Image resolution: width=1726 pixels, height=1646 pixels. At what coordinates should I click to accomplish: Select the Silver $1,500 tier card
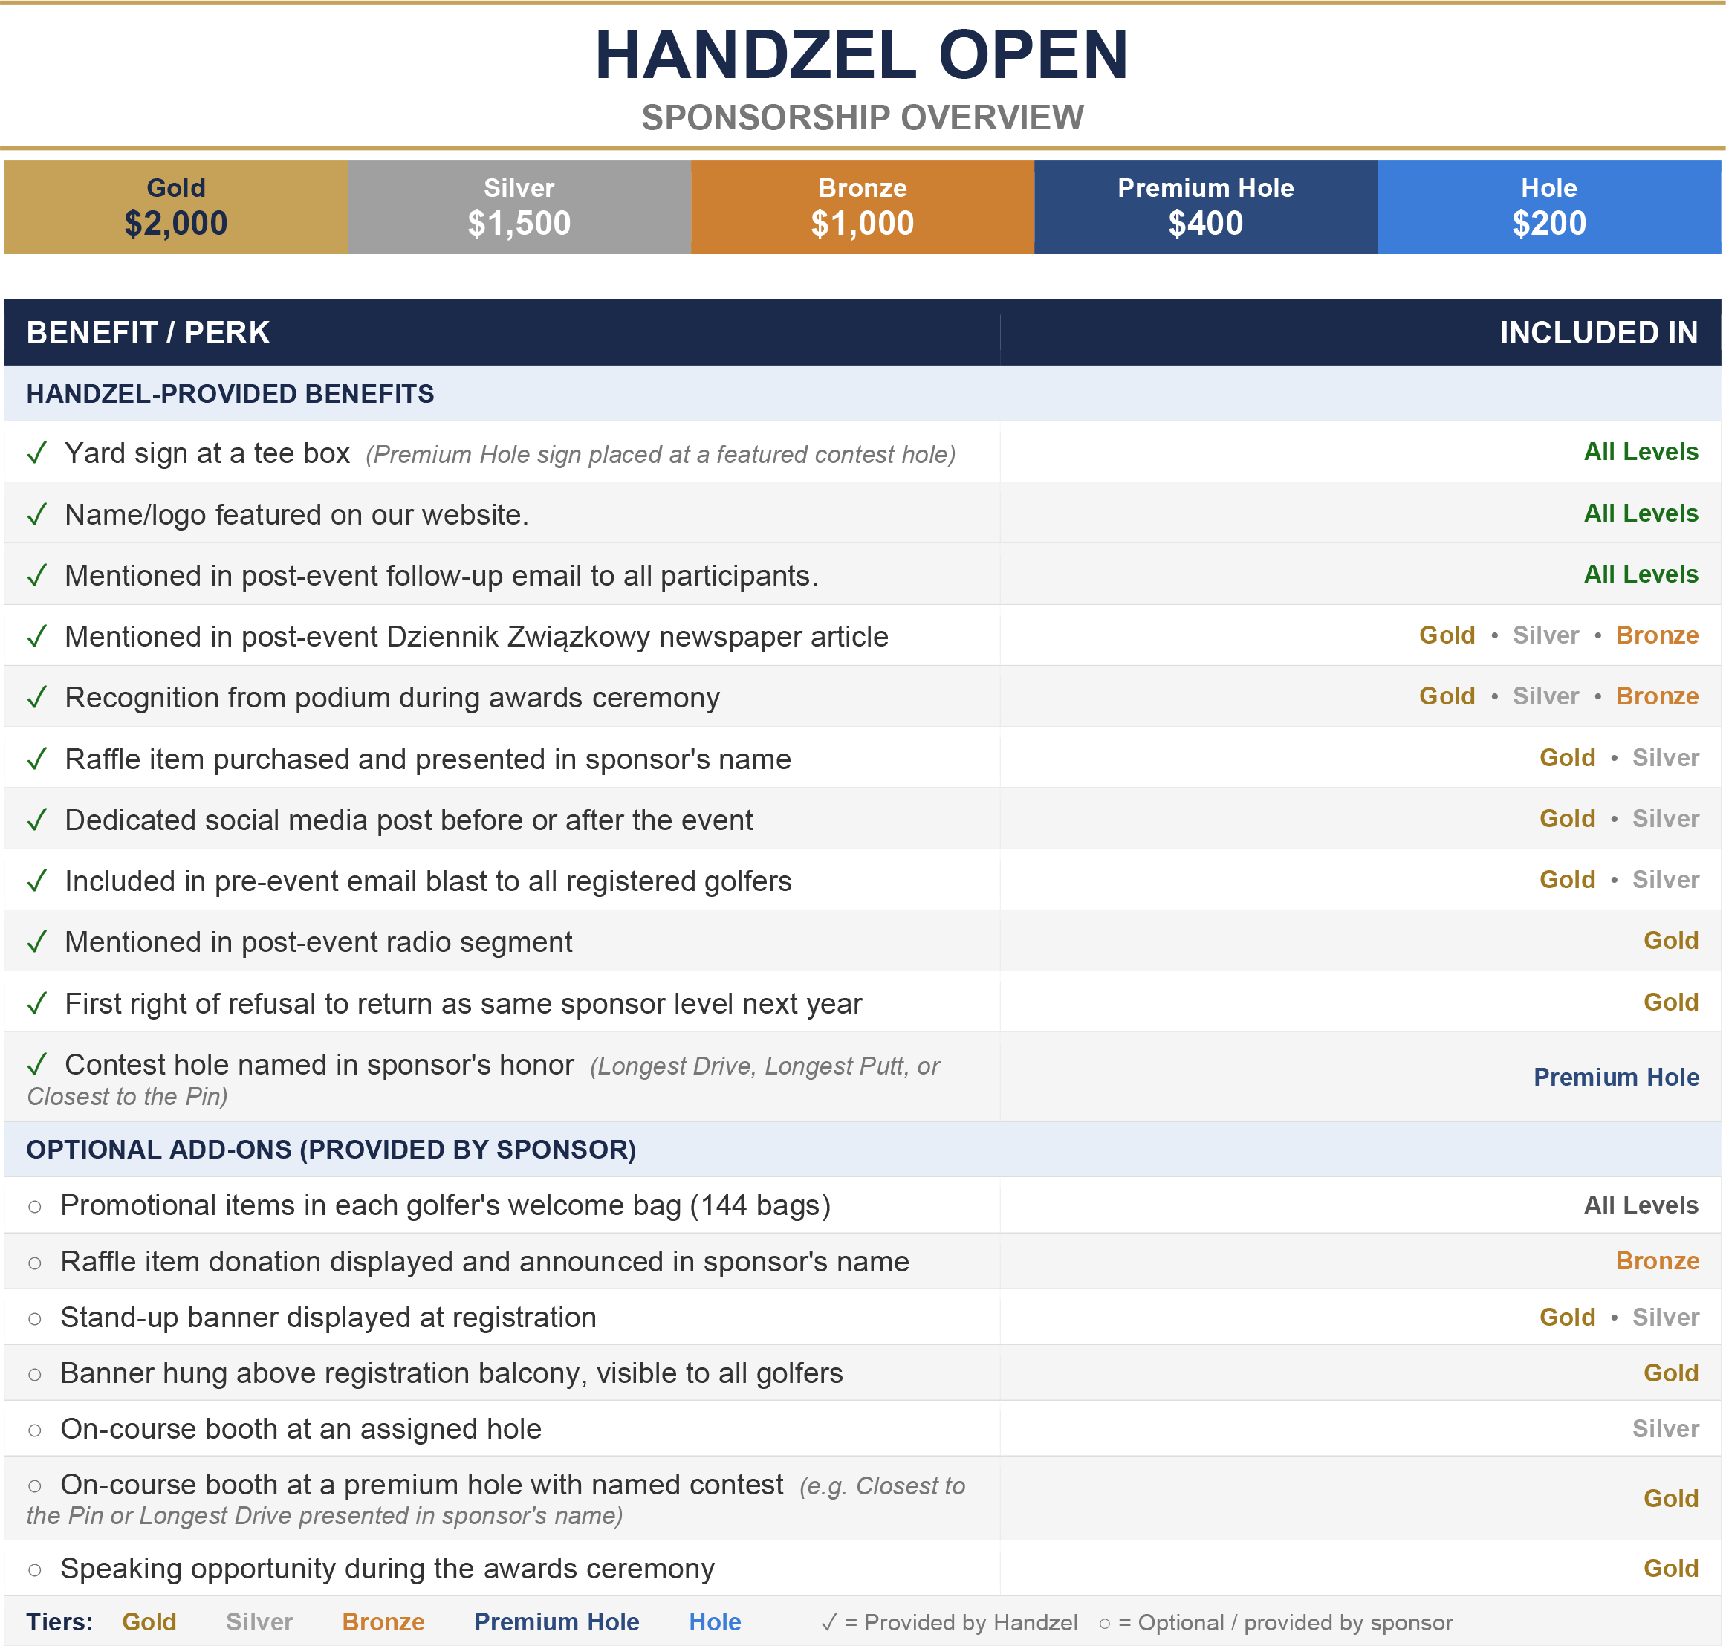(519, 207)
